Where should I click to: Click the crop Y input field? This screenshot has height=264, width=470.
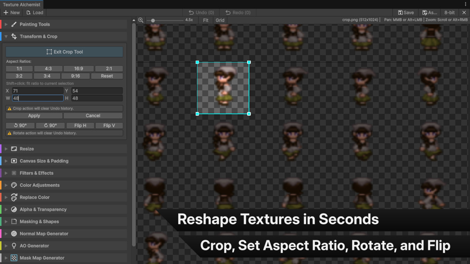(x=97, y=91)
